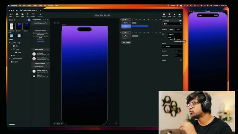Open the Spring easing dropdown
The height and width of the screenshot is (134, 238).
tap(172, 47)
